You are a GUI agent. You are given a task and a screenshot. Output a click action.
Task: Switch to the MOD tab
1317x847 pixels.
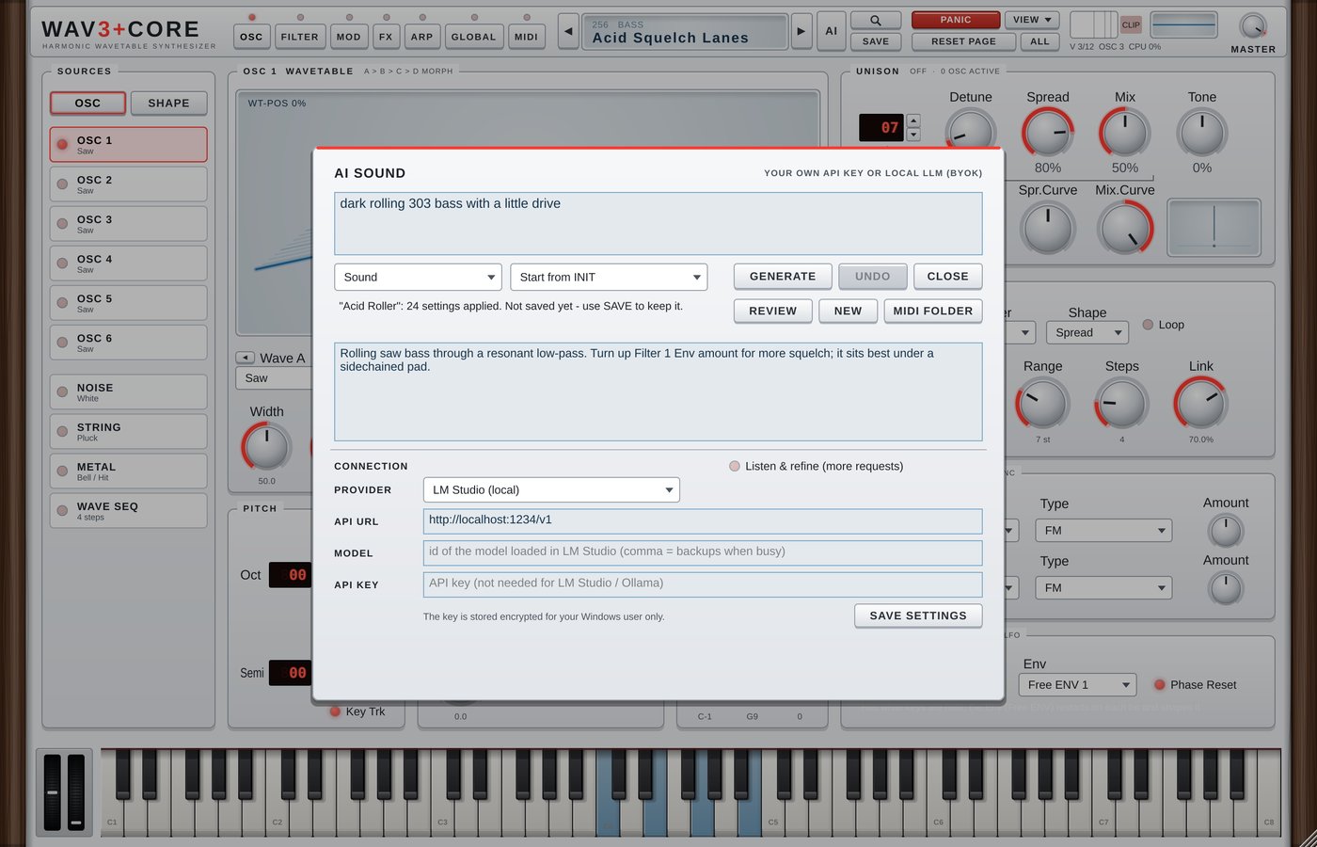[x=349, y=37]
